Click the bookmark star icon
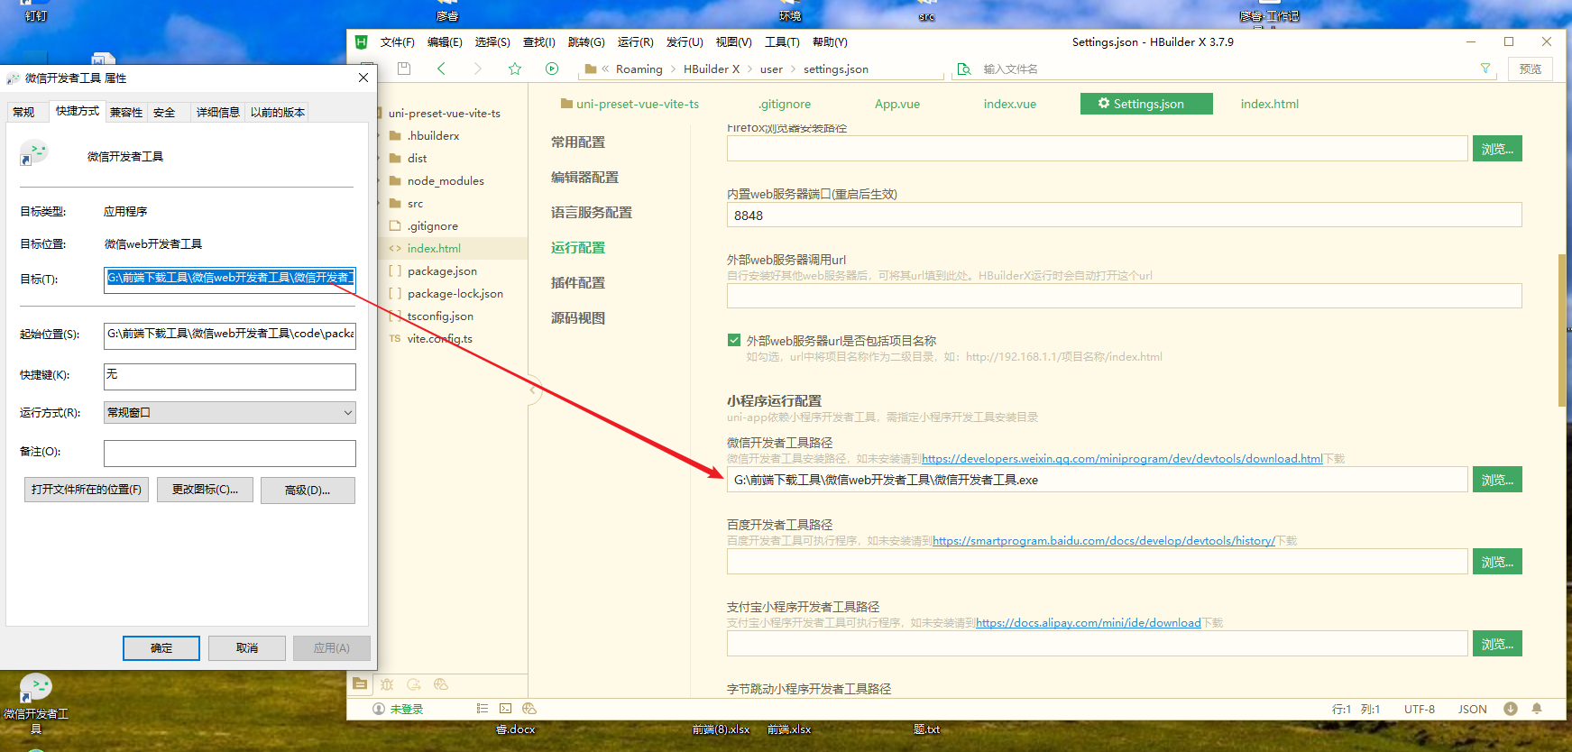 515,69
